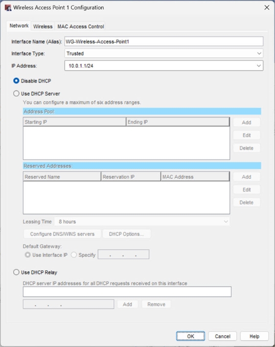This screenshot has width=275, height=347.
Task: Open DHCP Options
Action: coord(126,234)
